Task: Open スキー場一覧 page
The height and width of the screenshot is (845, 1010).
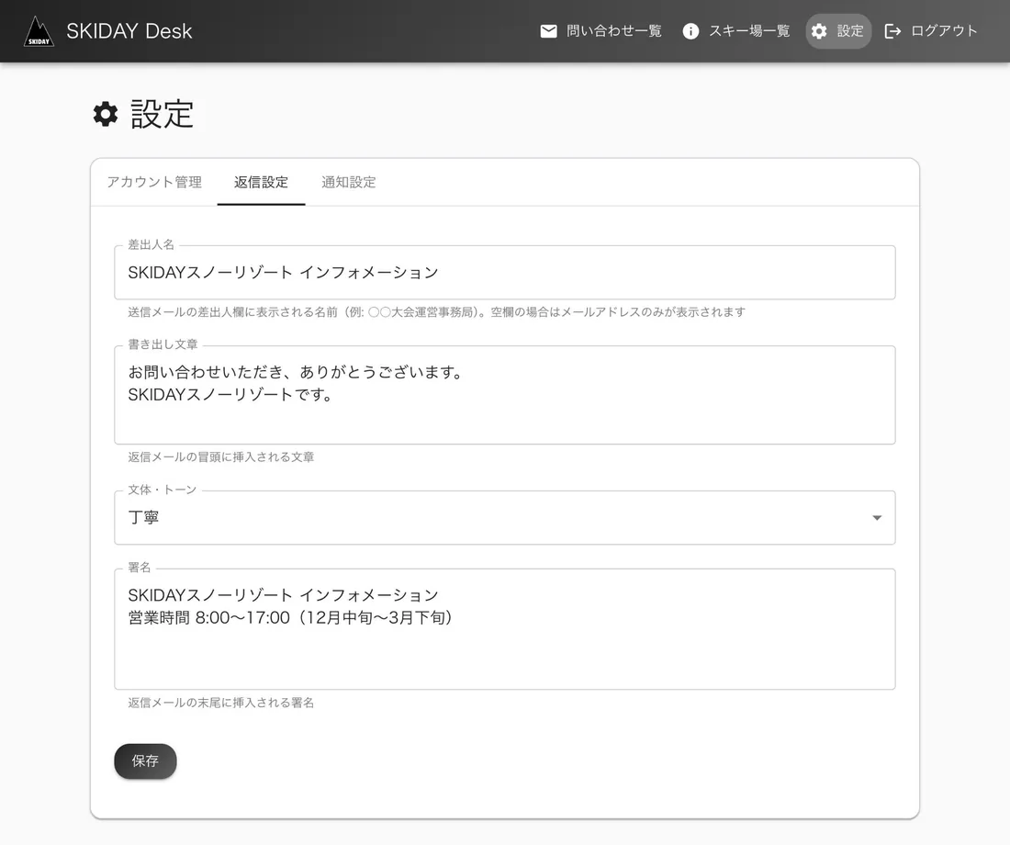Action: pyautogui.click(x=736, y=31)
